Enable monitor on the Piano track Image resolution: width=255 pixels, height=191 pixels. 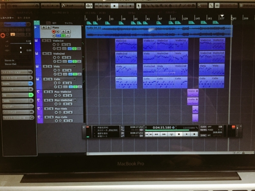tap(57, 31)
